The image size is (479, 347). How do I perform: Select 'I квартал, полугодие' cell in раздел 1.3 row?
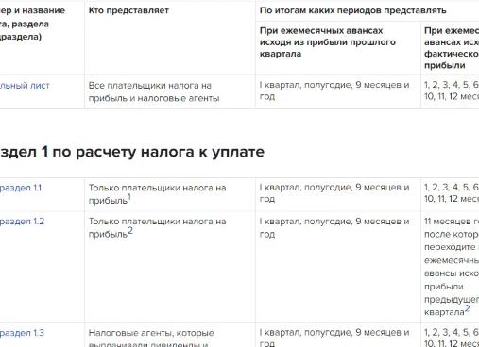[334, 338]
